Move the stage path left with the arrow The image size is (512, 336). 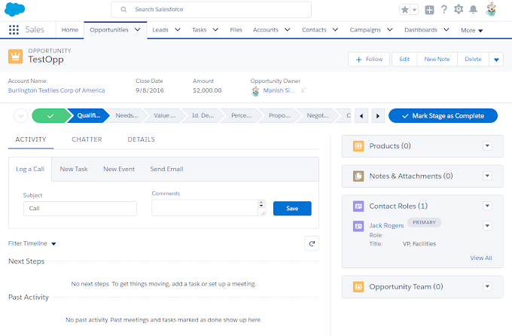(x=361, y=116)
